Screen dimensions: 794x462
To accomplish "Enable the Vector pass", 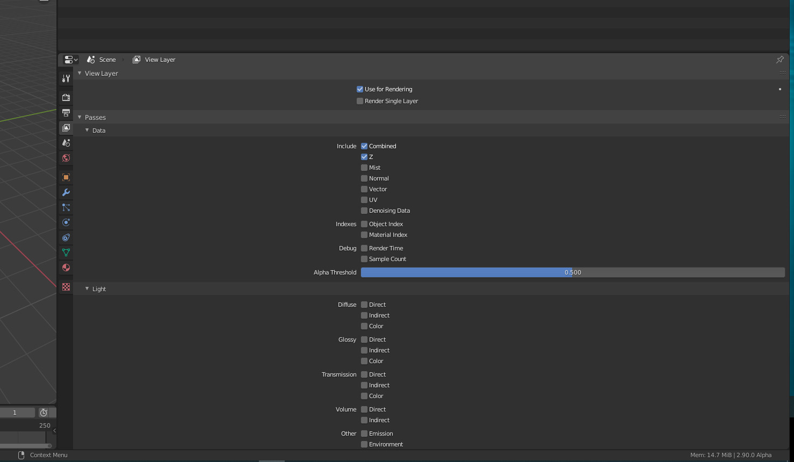I will point(364,189).
